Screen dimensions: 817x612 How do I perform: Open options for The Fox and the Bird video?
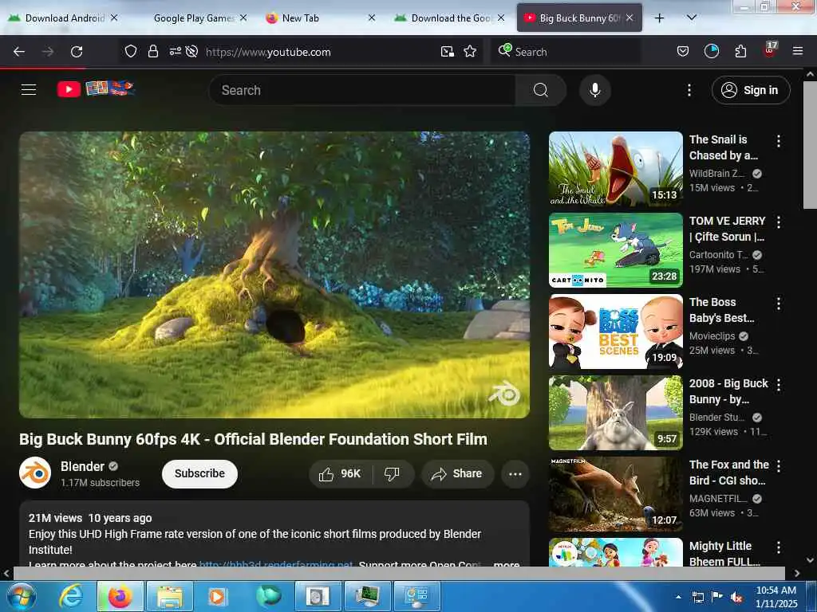click(779, 465)
